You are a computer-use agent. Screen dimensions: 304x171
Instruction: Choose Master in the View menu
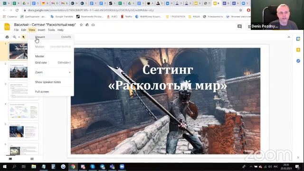point(51,56)
